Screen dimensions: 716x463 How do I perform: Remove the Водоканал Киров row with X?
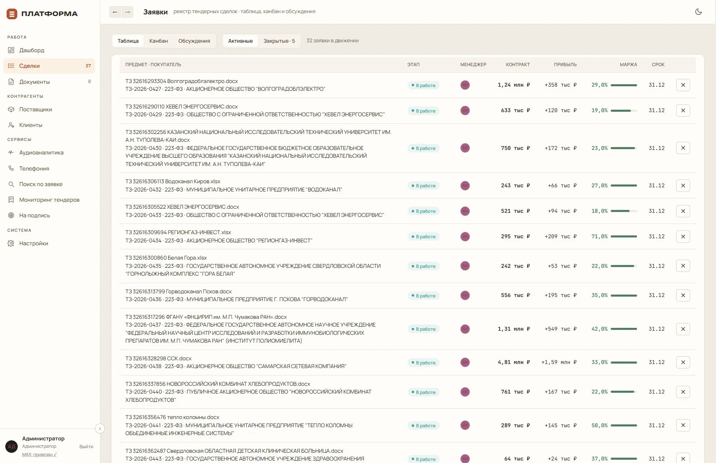(683, 186)
